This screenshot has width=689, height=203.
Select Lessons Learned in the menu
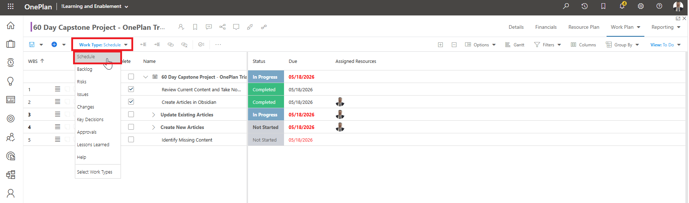point(98,145)
